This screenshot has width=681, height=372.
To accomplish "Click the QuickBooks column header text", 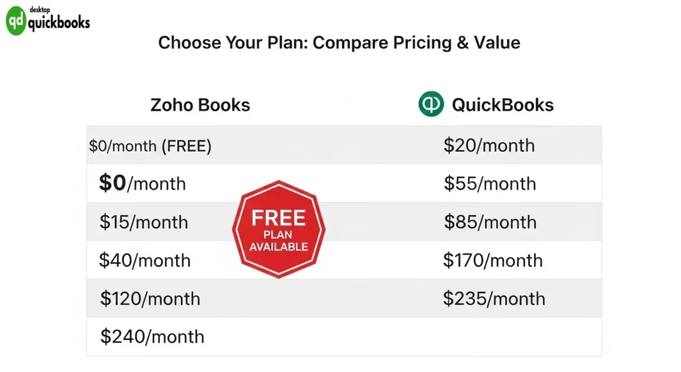I will [x=502, y=104].
